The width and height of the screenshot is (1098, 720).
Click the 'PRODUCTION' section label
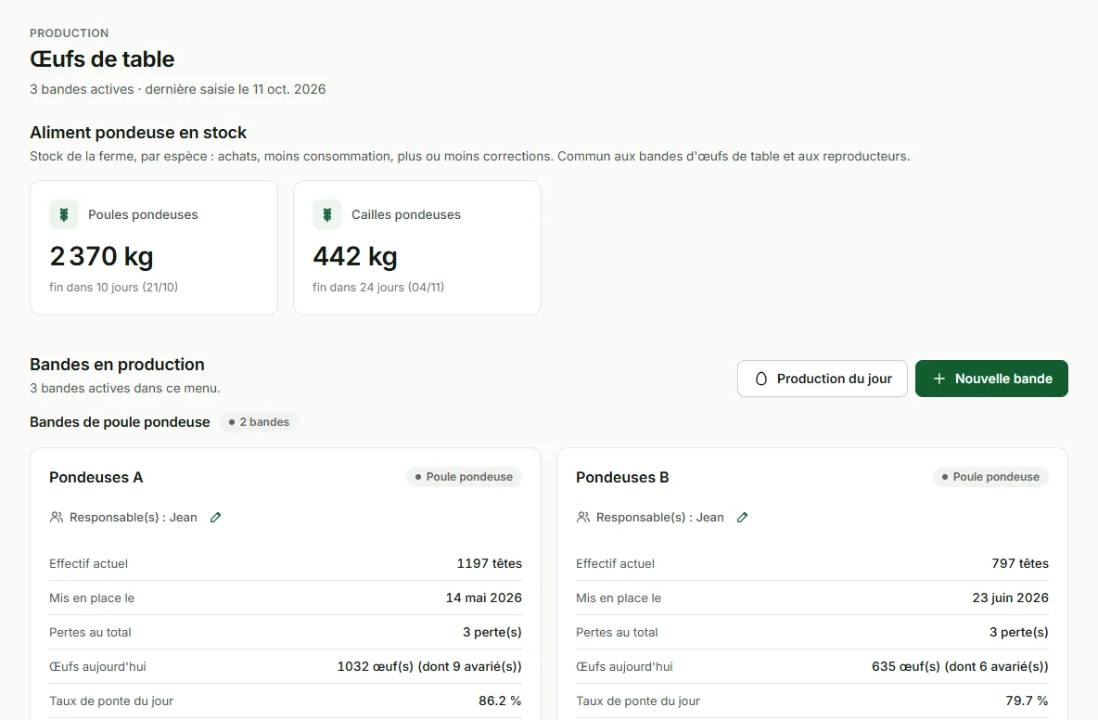point(70,32)
